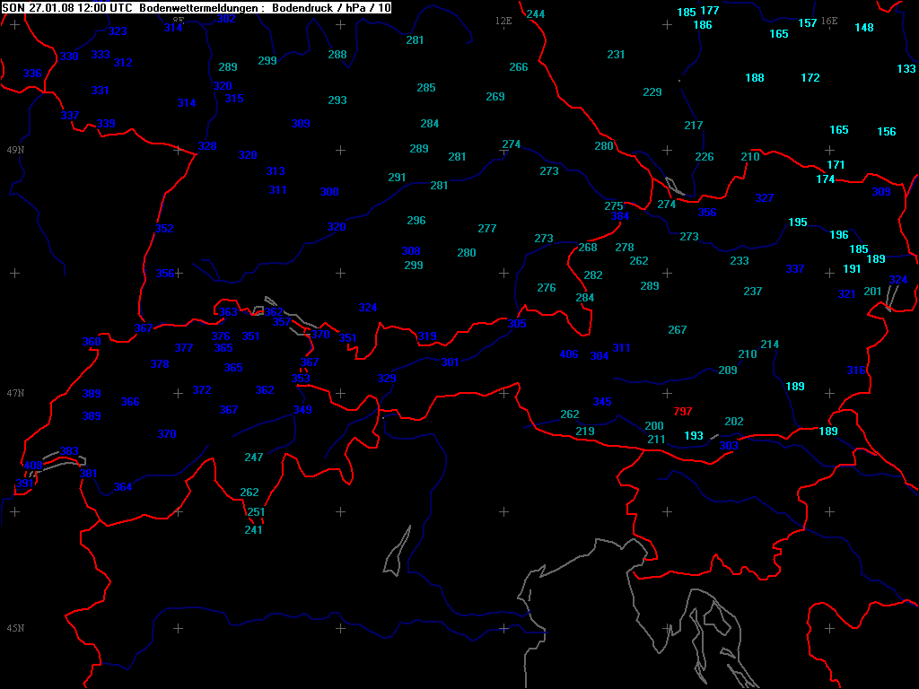
Task: Select the blue 384 station reading
Action: click(x=620, y=216)
